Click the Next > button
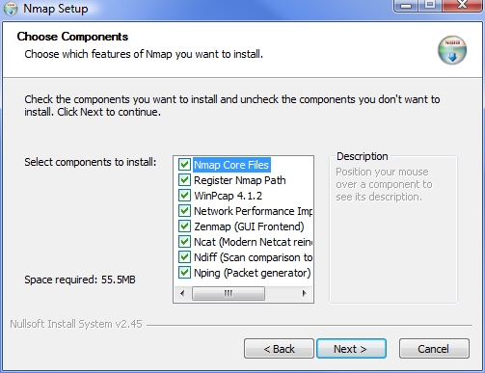The image size is (485, 373). 351,349
